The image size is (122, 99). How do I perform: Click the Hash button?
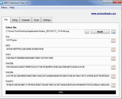pyautogui.click(x=100, y=32)
